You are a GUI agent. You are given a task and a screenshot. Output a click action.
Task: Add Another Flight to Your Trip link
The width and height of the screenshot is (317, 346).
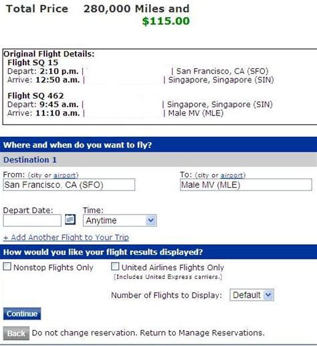coord(66,237)
